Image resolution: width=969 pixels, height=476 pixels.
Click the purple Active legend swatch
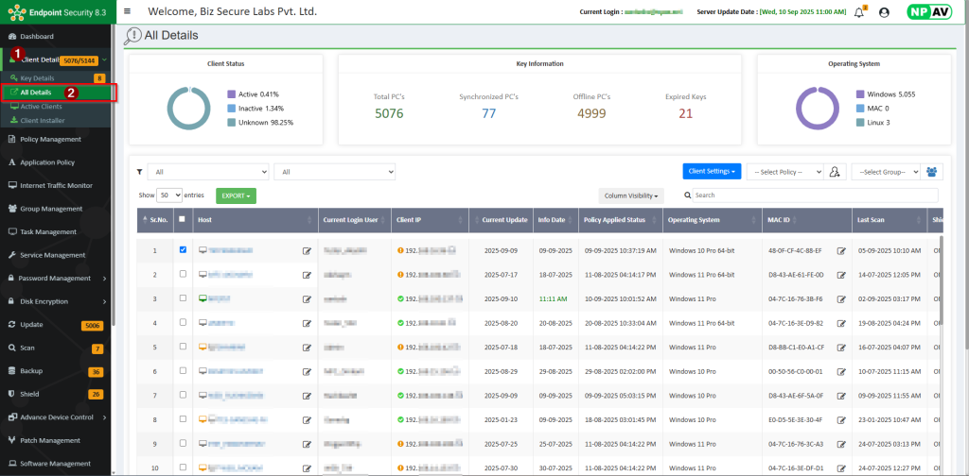[231, 94]
